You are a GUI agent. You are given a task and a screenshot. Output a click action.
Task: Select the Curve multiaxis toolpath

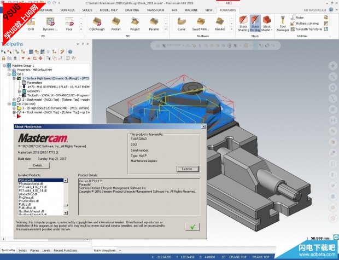182,24
